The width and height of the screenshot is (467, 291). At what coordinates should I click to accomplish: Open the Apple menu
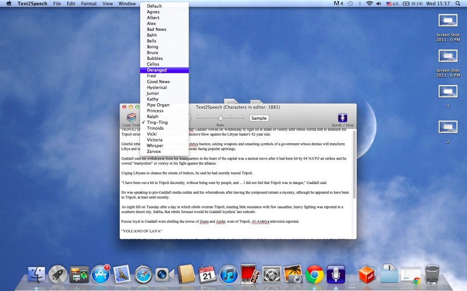pyautogui.click(x=9, y=3)
